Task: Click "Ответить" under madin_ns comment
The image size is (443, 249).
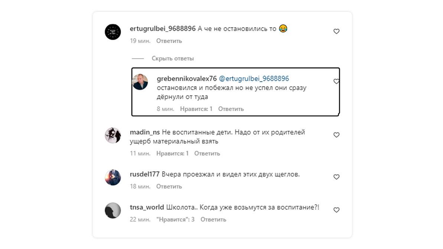Action: click(x=207, y=153)
